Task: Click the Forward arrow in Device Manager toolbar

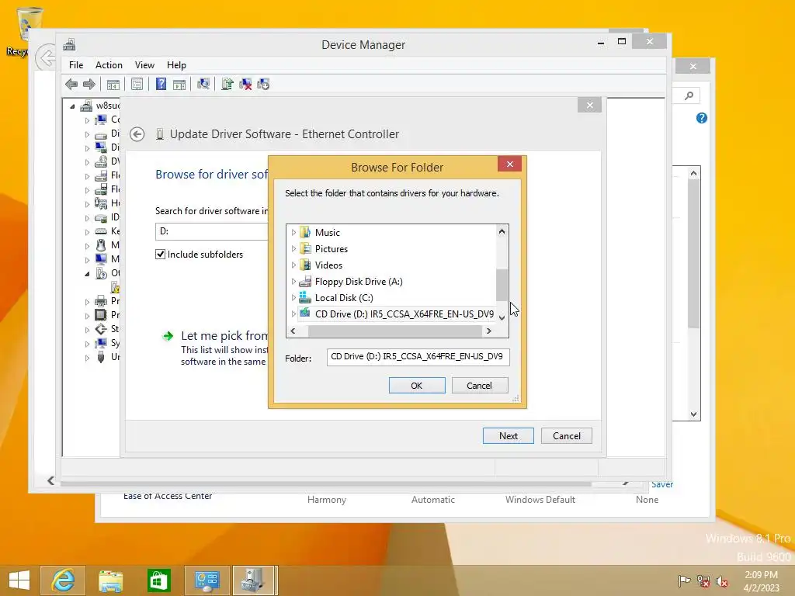Action: [89, 84]
